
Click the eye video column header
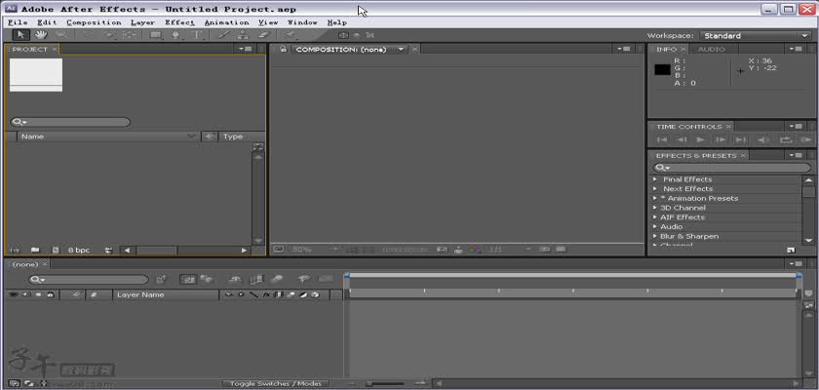[14, 295]
